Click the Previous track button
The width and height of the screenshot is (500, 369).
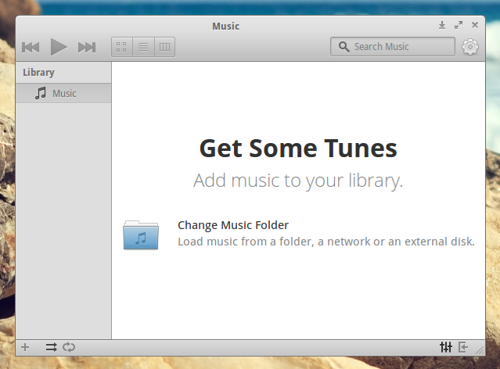point(31,47)
